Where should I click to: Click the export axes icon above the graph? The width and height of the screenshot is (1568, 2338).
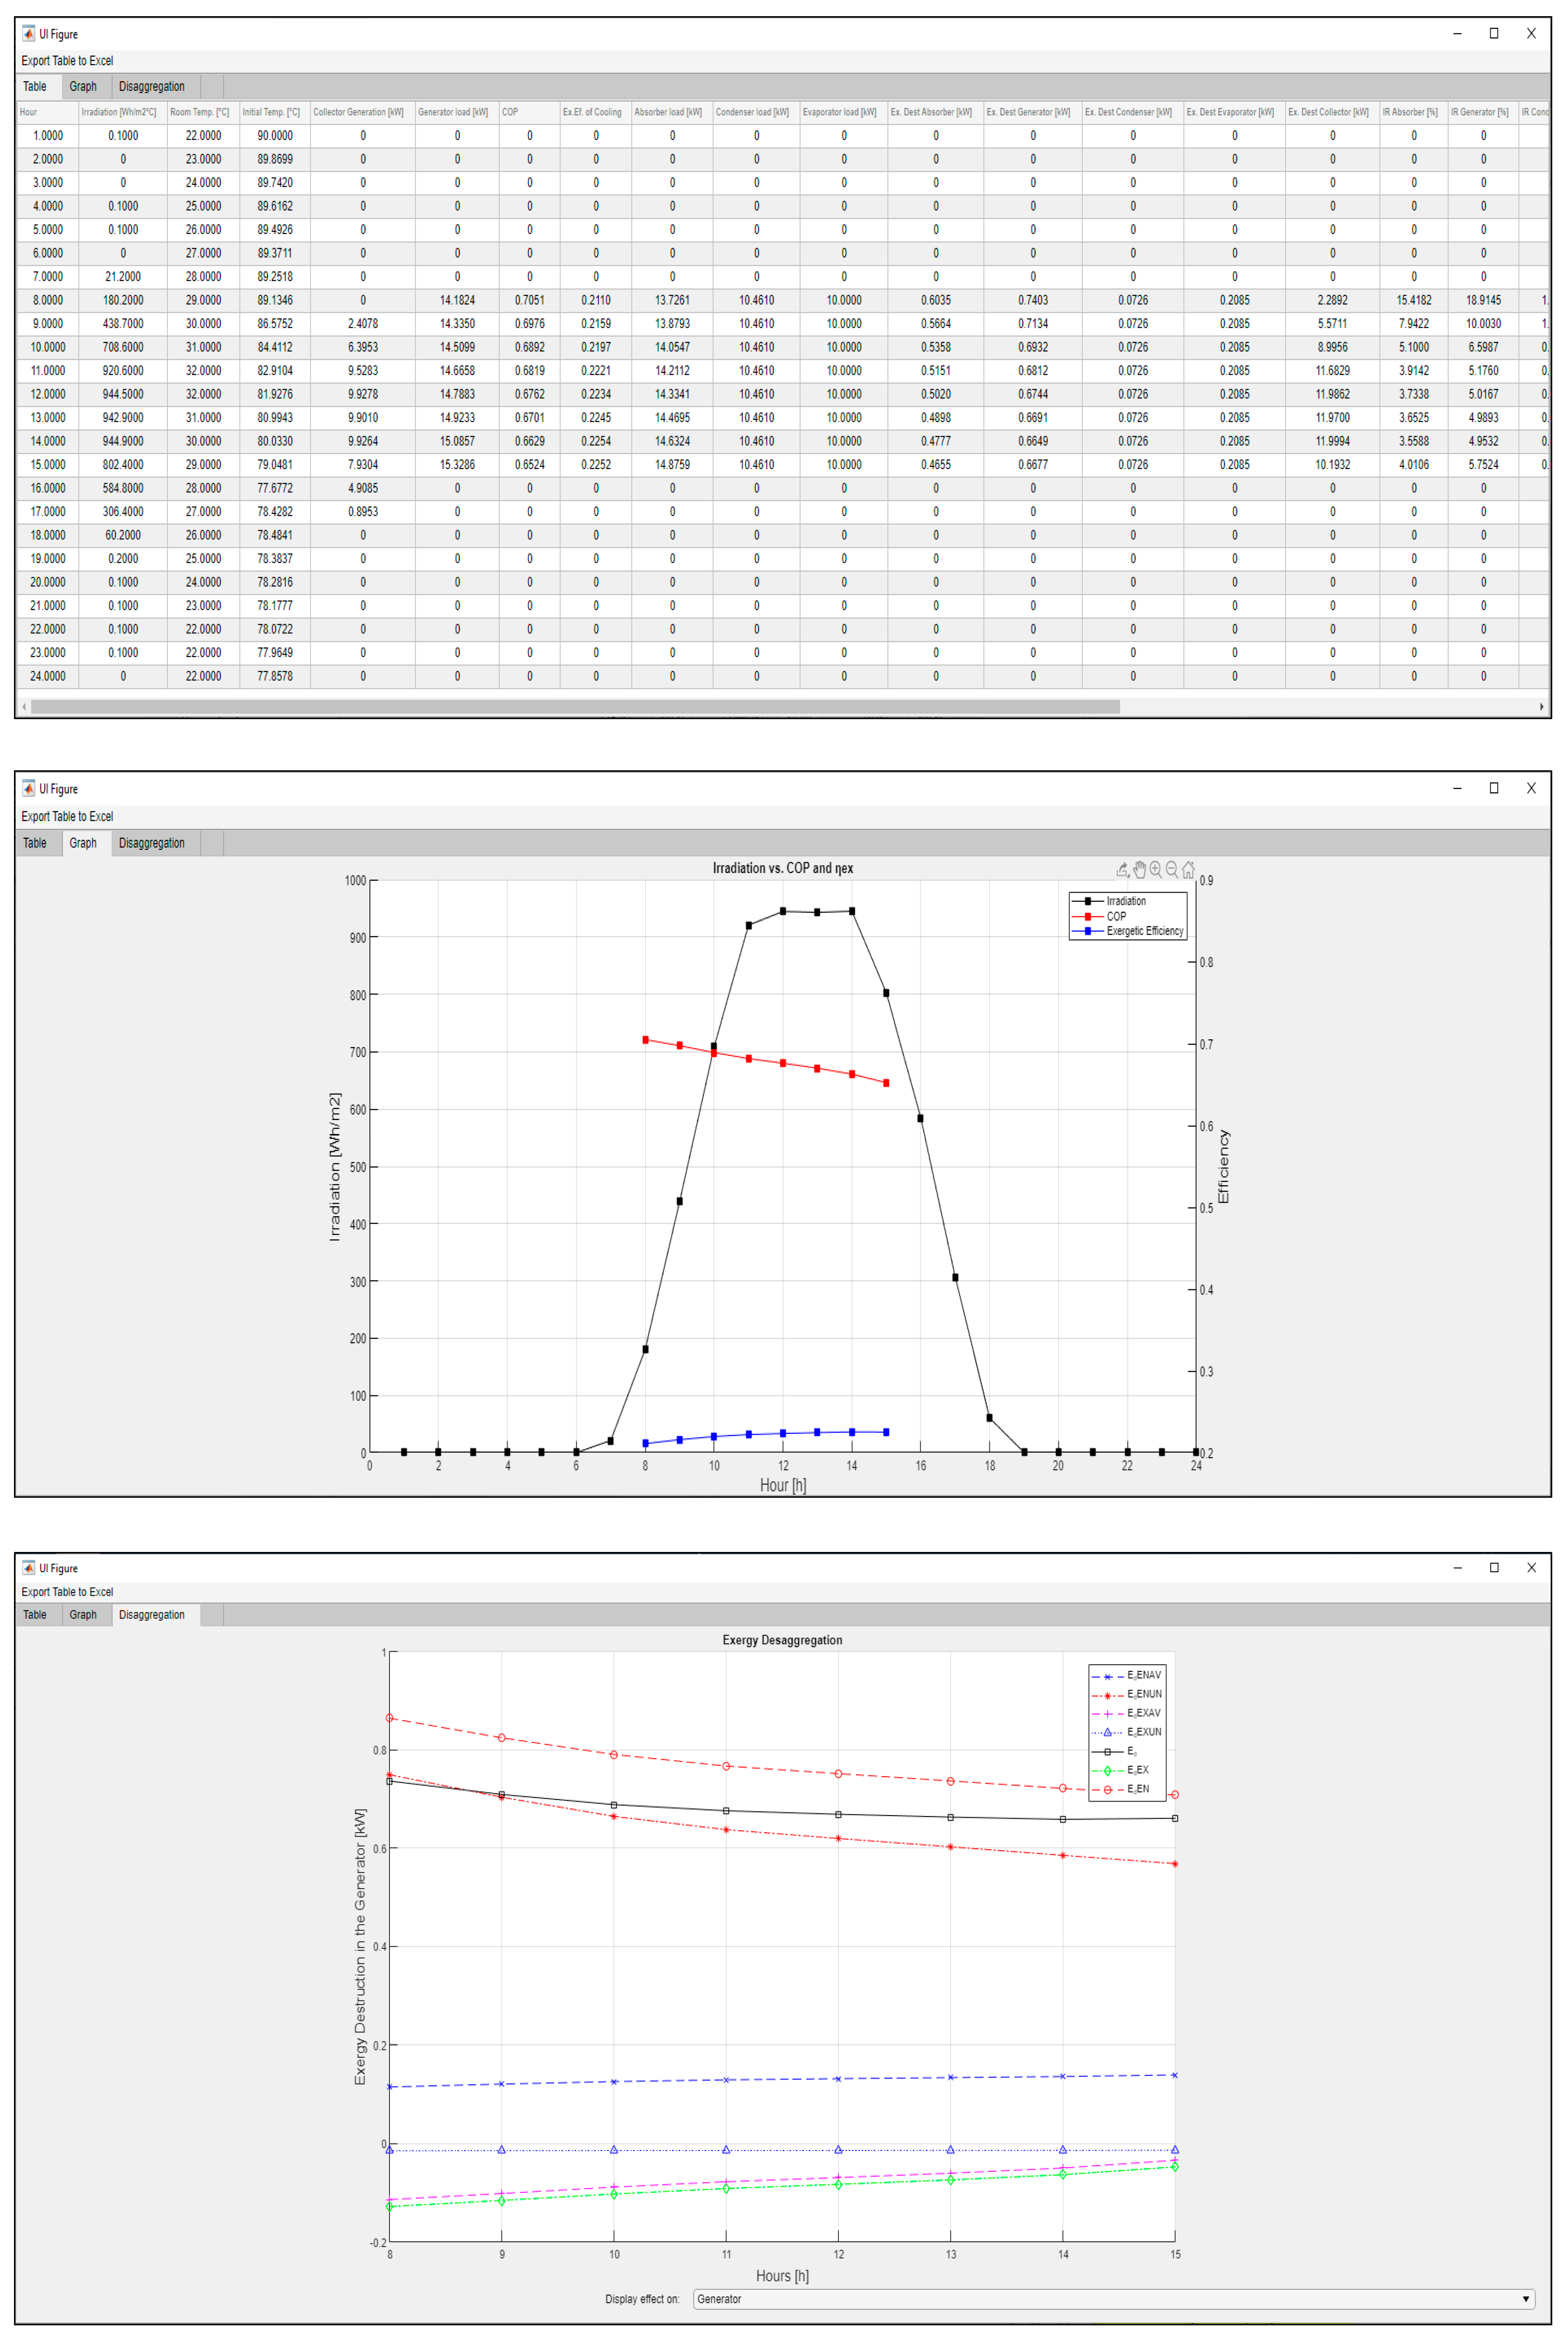[x=1123, y=870]
